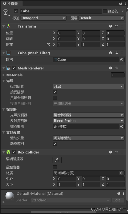
Task: Expand the Materials foldout
Action: click(4, 75)
